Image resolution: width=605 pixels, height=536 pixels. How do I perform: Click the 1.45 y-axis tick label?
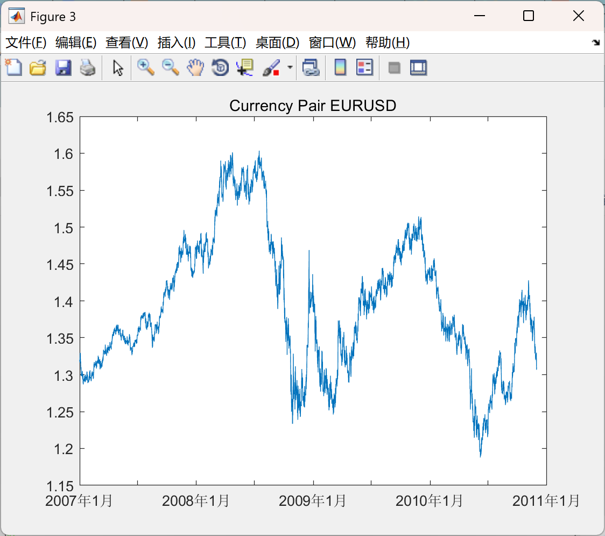[x=60, y=265]
